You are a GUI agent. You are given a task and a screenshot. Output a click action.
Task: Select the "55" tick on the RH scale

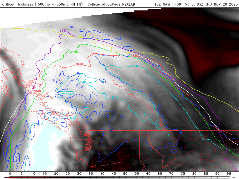[137, 174]
